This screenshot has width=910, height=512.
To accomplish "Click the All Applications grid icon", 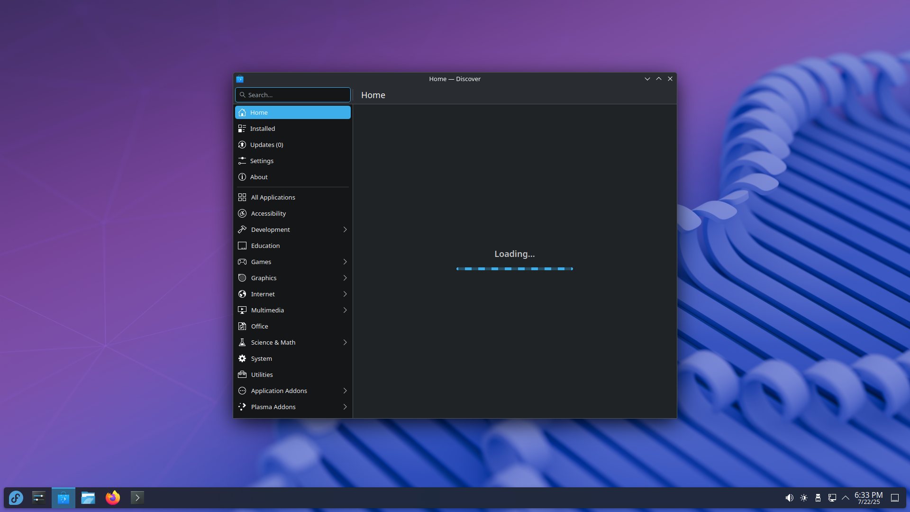I will tap(242, 197).
